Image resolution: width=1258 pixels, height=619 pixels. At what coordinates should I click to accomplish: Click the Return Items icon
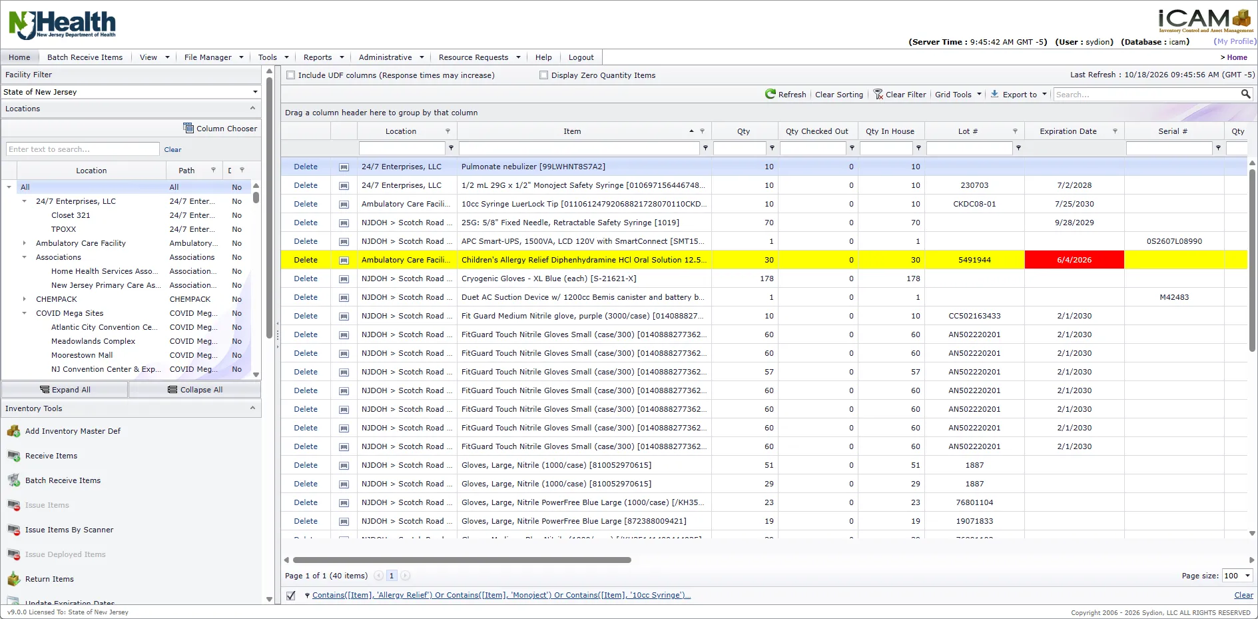(x=13, y=579)
